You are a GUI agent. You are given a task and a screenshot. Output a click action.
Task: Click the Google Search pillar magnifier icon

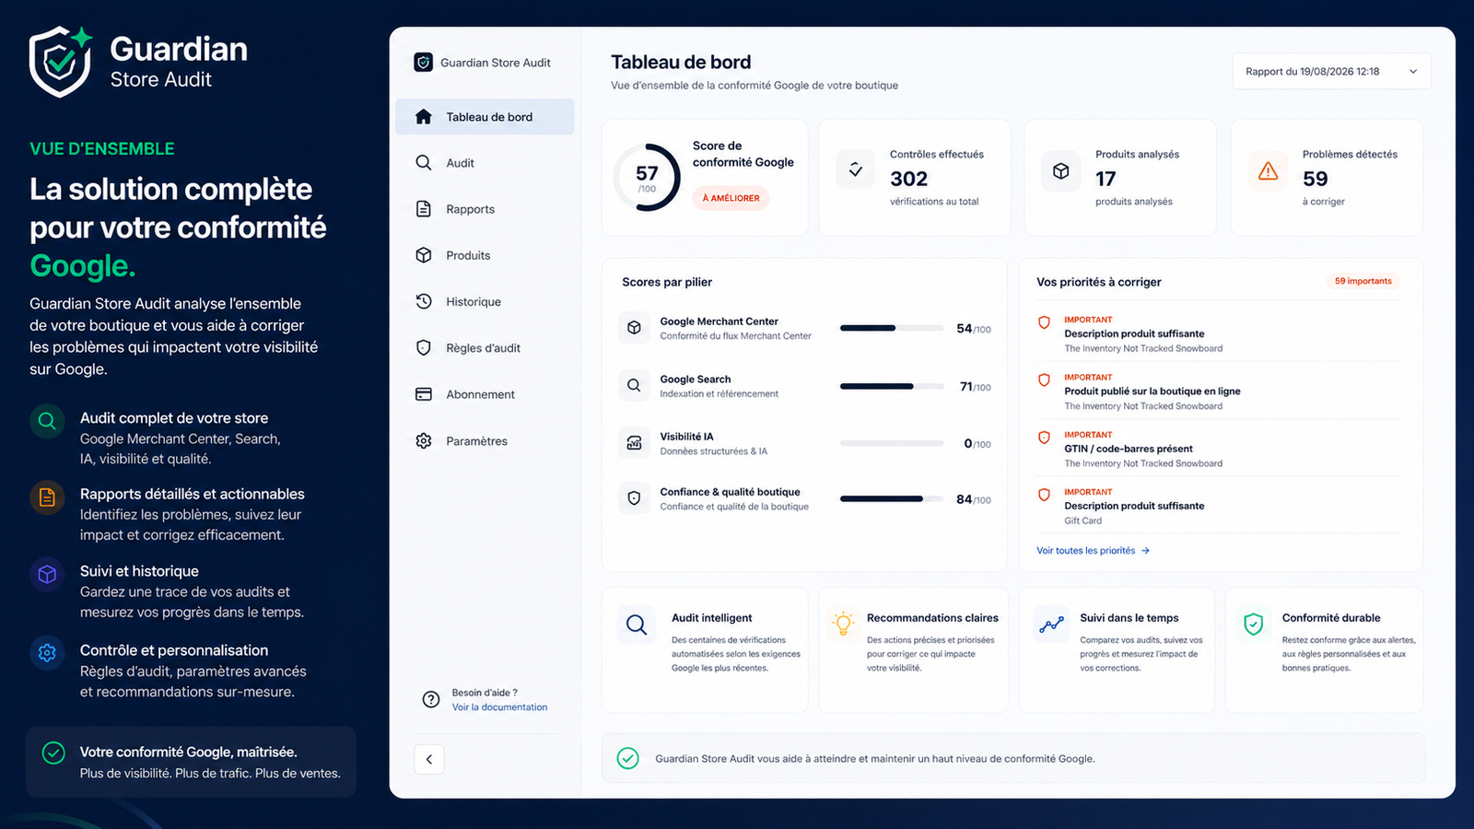634,386
